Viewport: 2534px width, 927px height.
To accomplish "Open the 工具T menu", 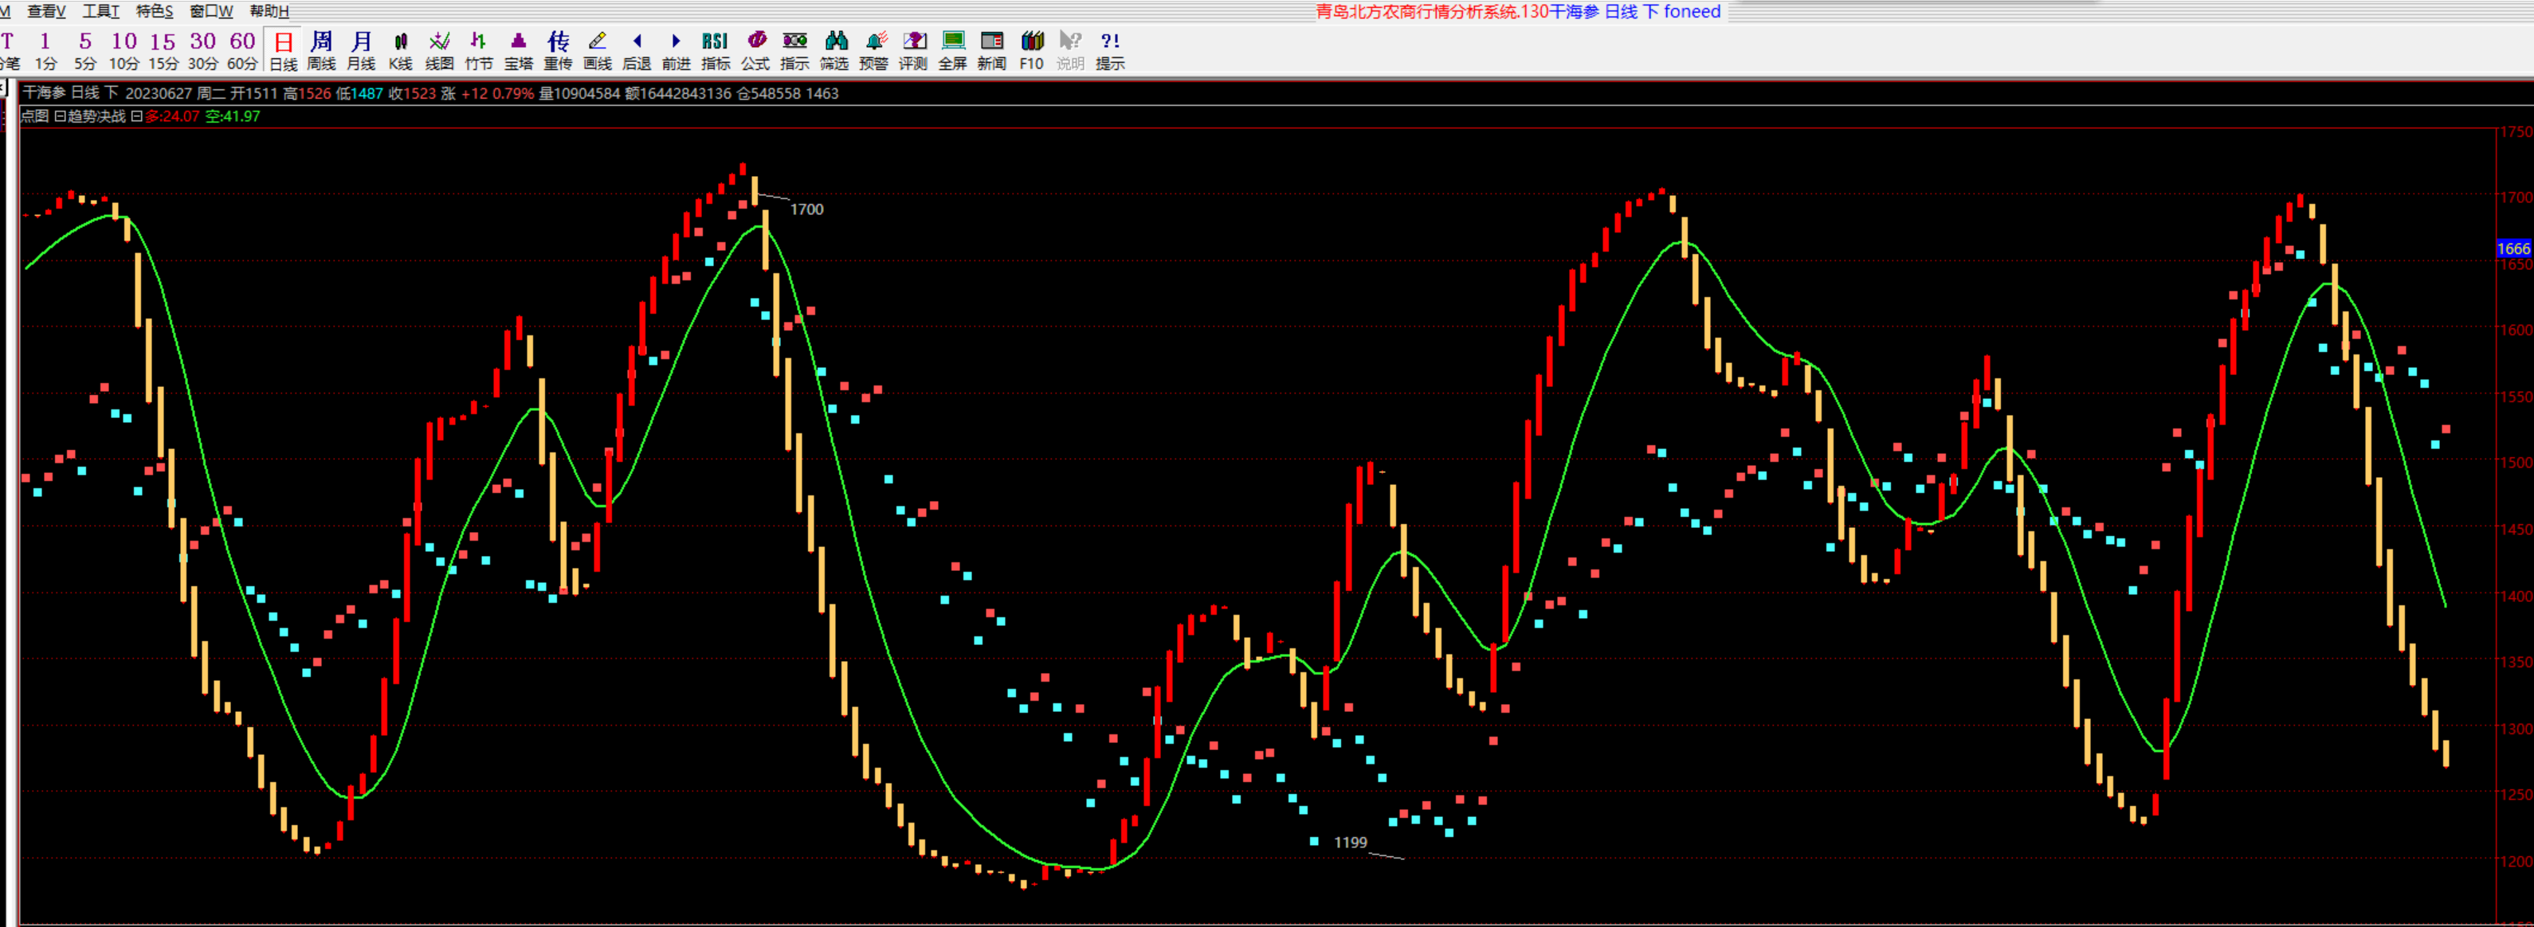I will (100, 11).
